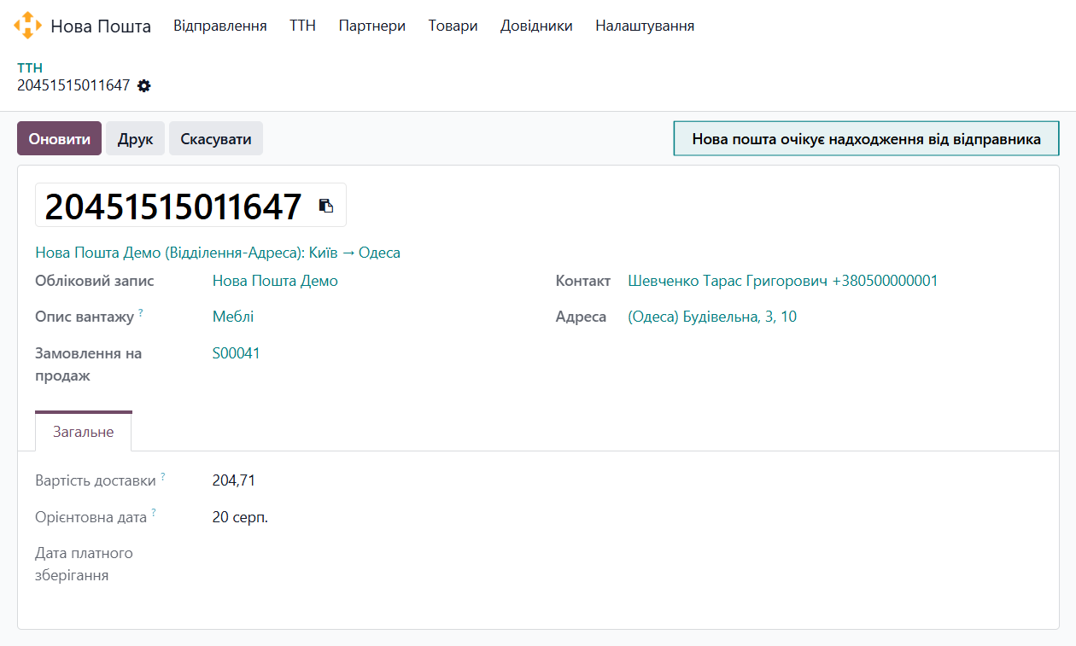Go back via ТТН breadcrumb link
The height and width of the screenshot is (646, 1076).
click(x=30, y=67)
